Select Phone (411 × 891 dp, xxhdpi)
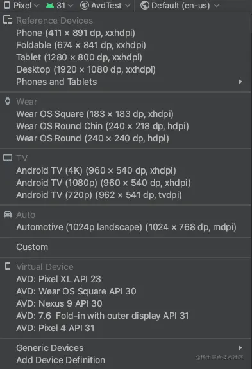The image size is (252, 369). click(x=76, y=33)
